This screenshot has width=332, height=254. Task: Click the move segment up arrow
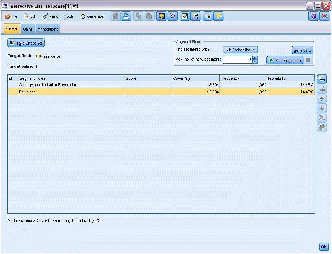[x=322, y=99]
